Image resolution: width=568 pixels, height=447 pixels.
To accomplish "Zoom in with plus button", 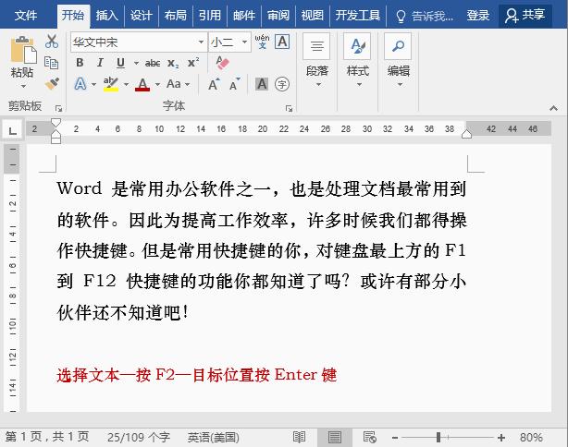I will click(501, 438).
